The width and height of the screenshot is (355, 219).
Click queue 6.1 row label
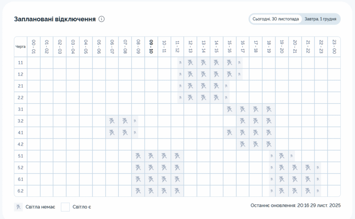pyautogui.click(x=20, y=179)
